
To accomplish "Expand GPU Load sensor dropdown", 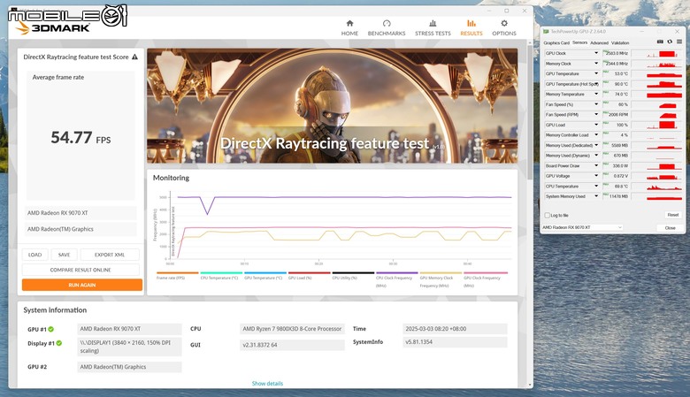I will click(596, 125).
